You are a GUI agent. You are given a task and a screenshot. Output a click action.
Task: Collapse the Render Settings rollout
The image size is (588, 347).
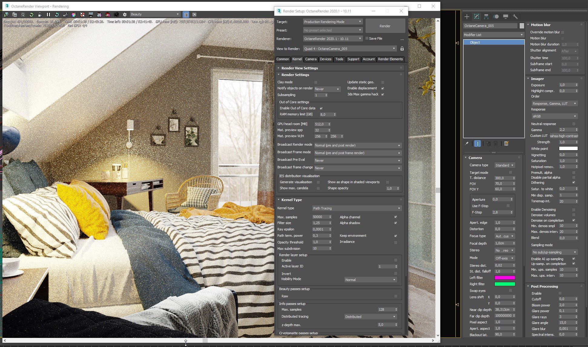(x=295, y=75)
